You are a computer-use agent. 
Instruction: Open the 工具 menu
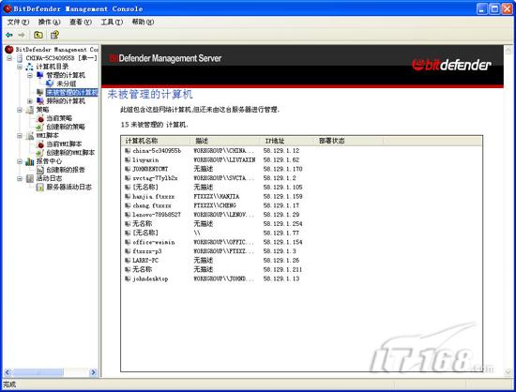coord(112,22)
